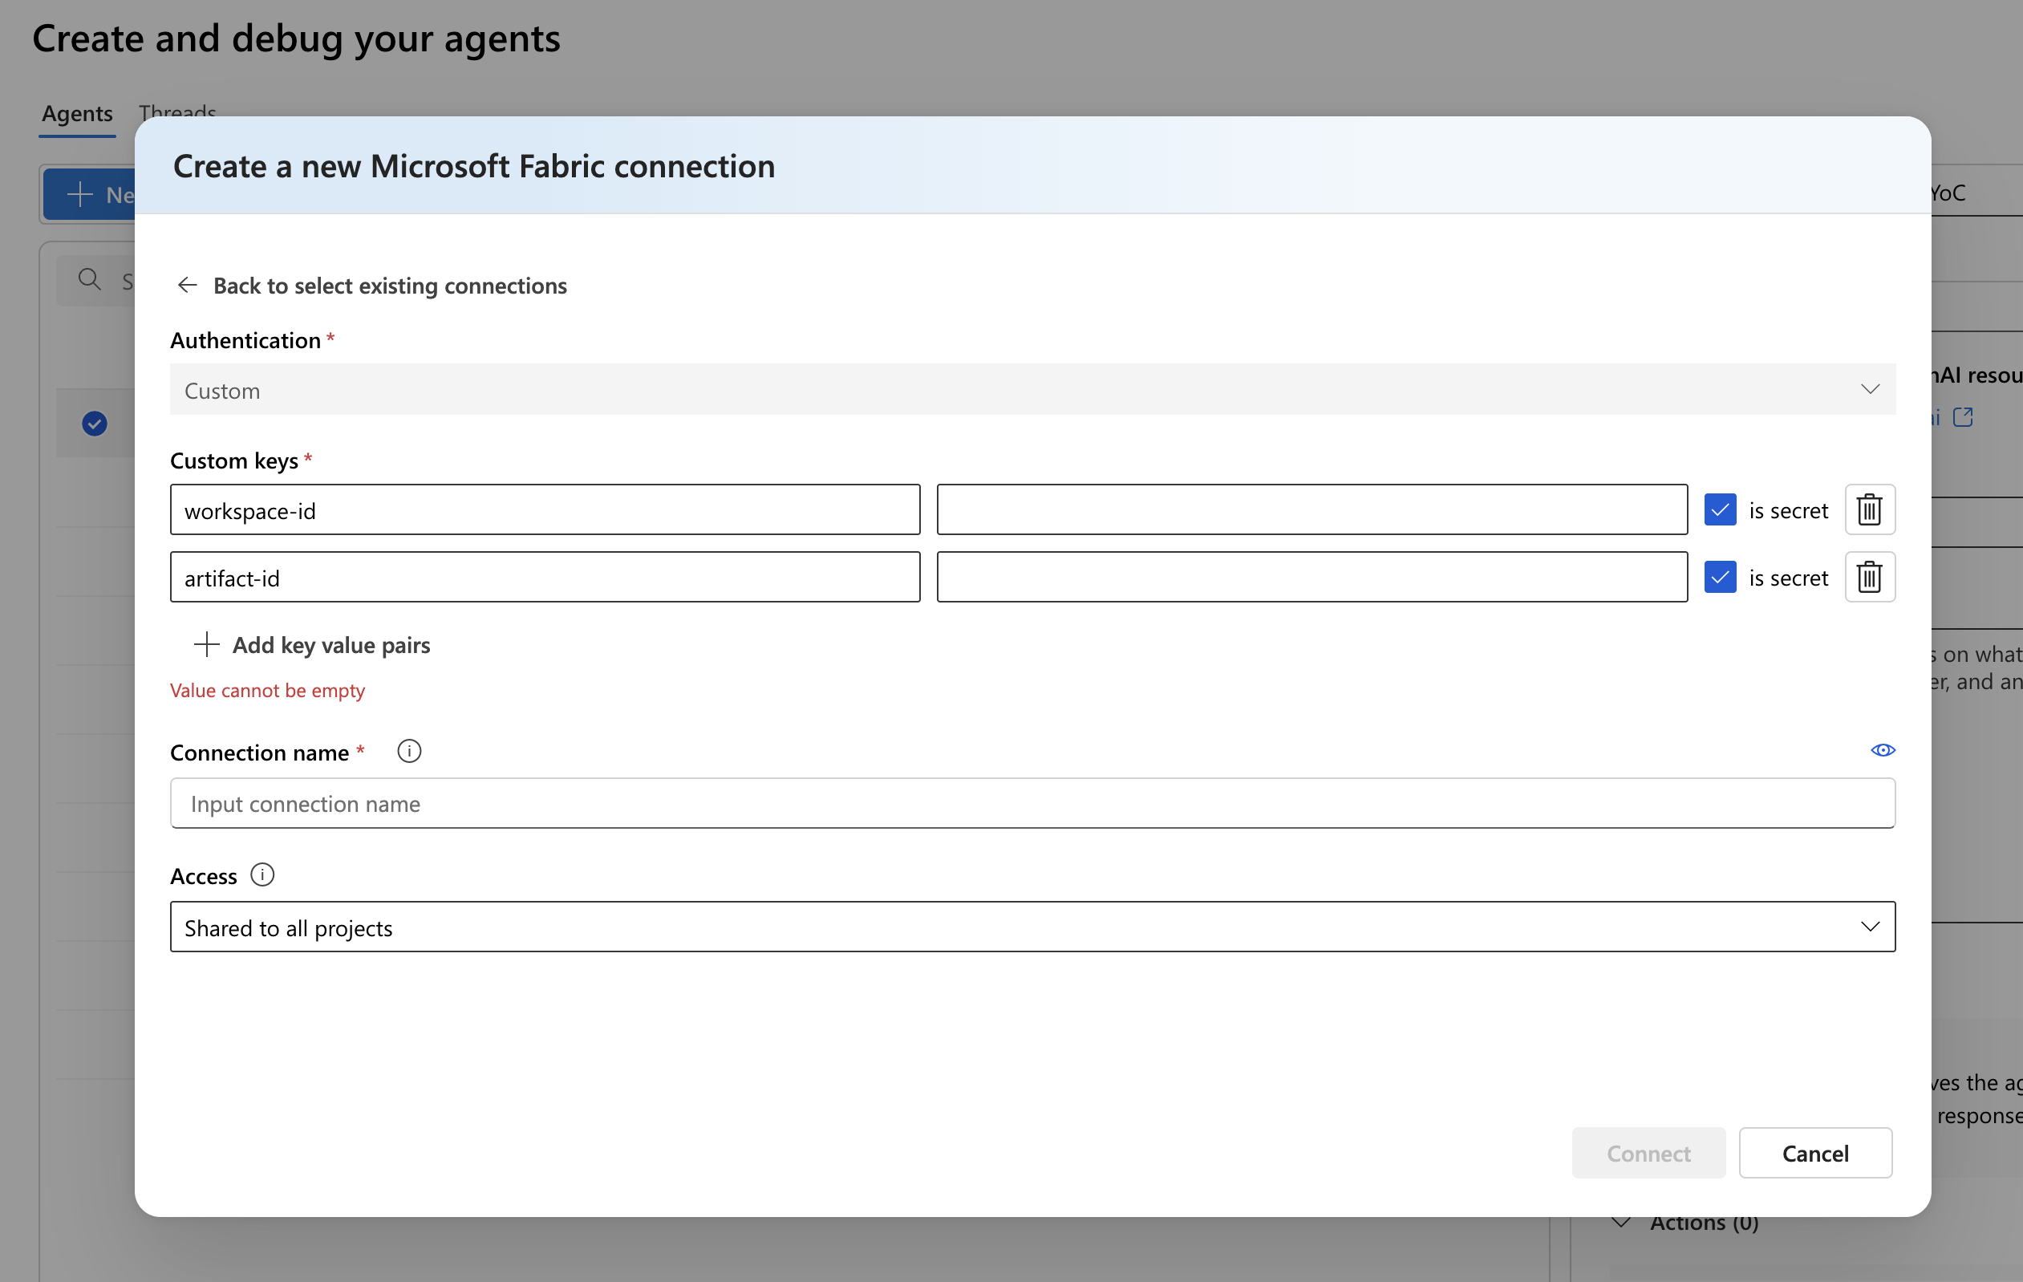Switch to the Threads tab
This screenshot has width=2023, height=1282.
177,109
